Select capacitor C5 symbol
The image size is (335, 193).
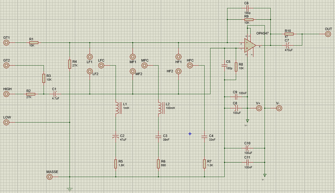(x=225, y=66)
